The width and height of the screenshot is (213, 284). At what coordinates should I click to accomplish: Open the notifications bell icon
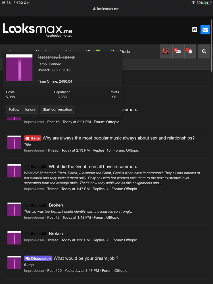(190, 51)
